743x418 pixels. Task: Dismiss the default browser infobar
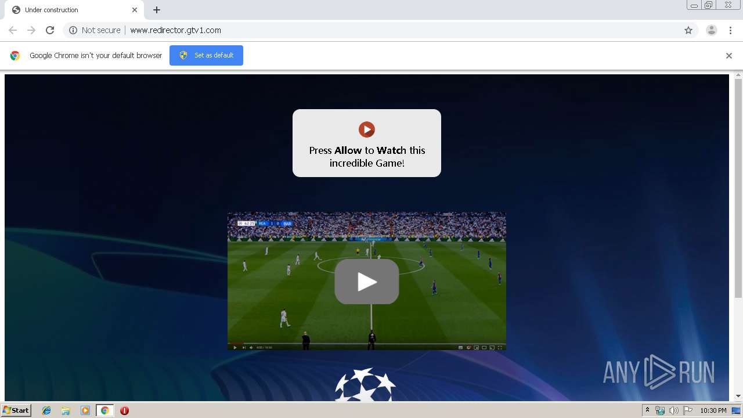729,56
